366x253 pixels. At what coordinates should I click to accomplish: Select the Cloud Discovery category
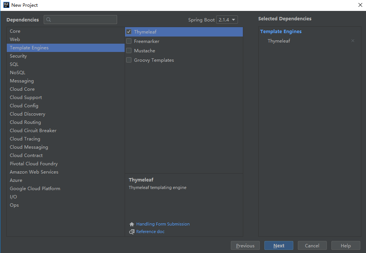coord(66,114)
